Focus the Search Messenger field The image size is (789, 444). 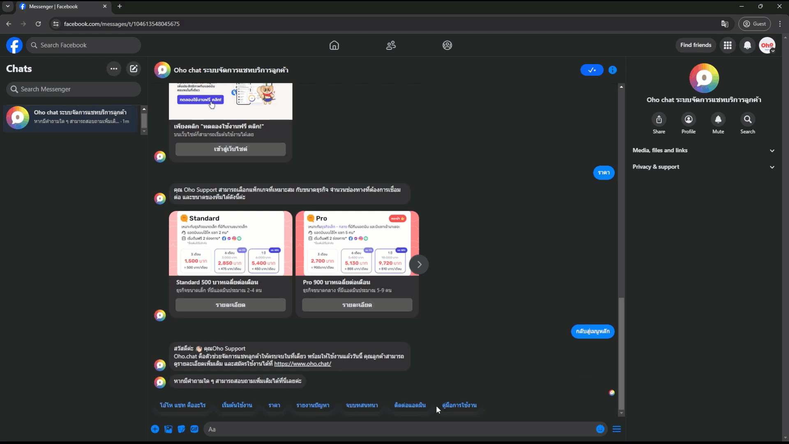[73, 89]
